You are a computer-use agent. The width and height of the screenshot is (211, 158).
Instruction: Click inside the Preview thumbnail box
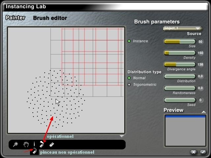(x=185, y=130)
